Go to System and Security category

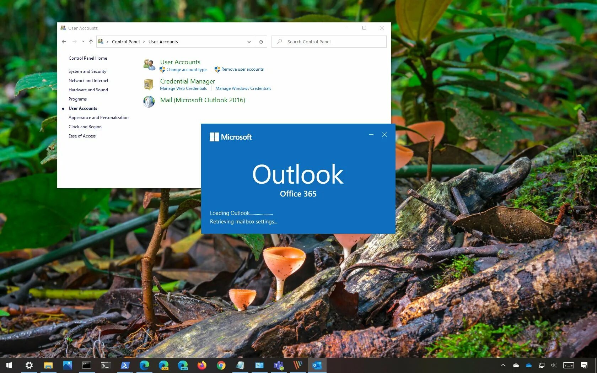pos(87,71)
